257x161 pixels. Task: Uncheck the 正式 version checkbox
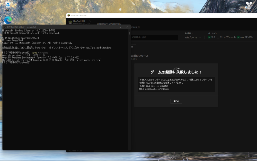coord(209,37)
